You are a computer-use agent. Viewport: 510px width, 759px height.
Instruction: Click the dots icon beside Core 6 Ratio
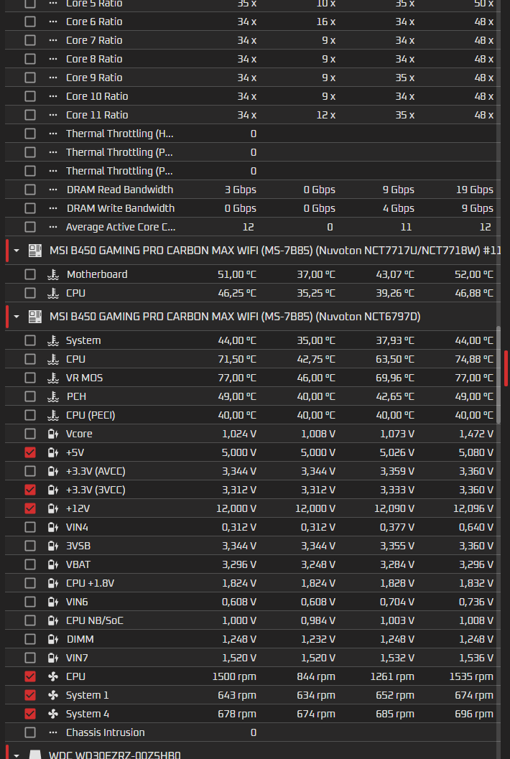coord(52,22)
